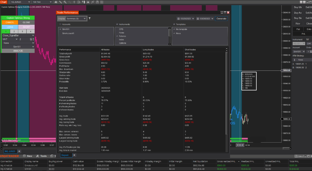Toggle the No template filter
Screen dimensions: 312x171
174,29
